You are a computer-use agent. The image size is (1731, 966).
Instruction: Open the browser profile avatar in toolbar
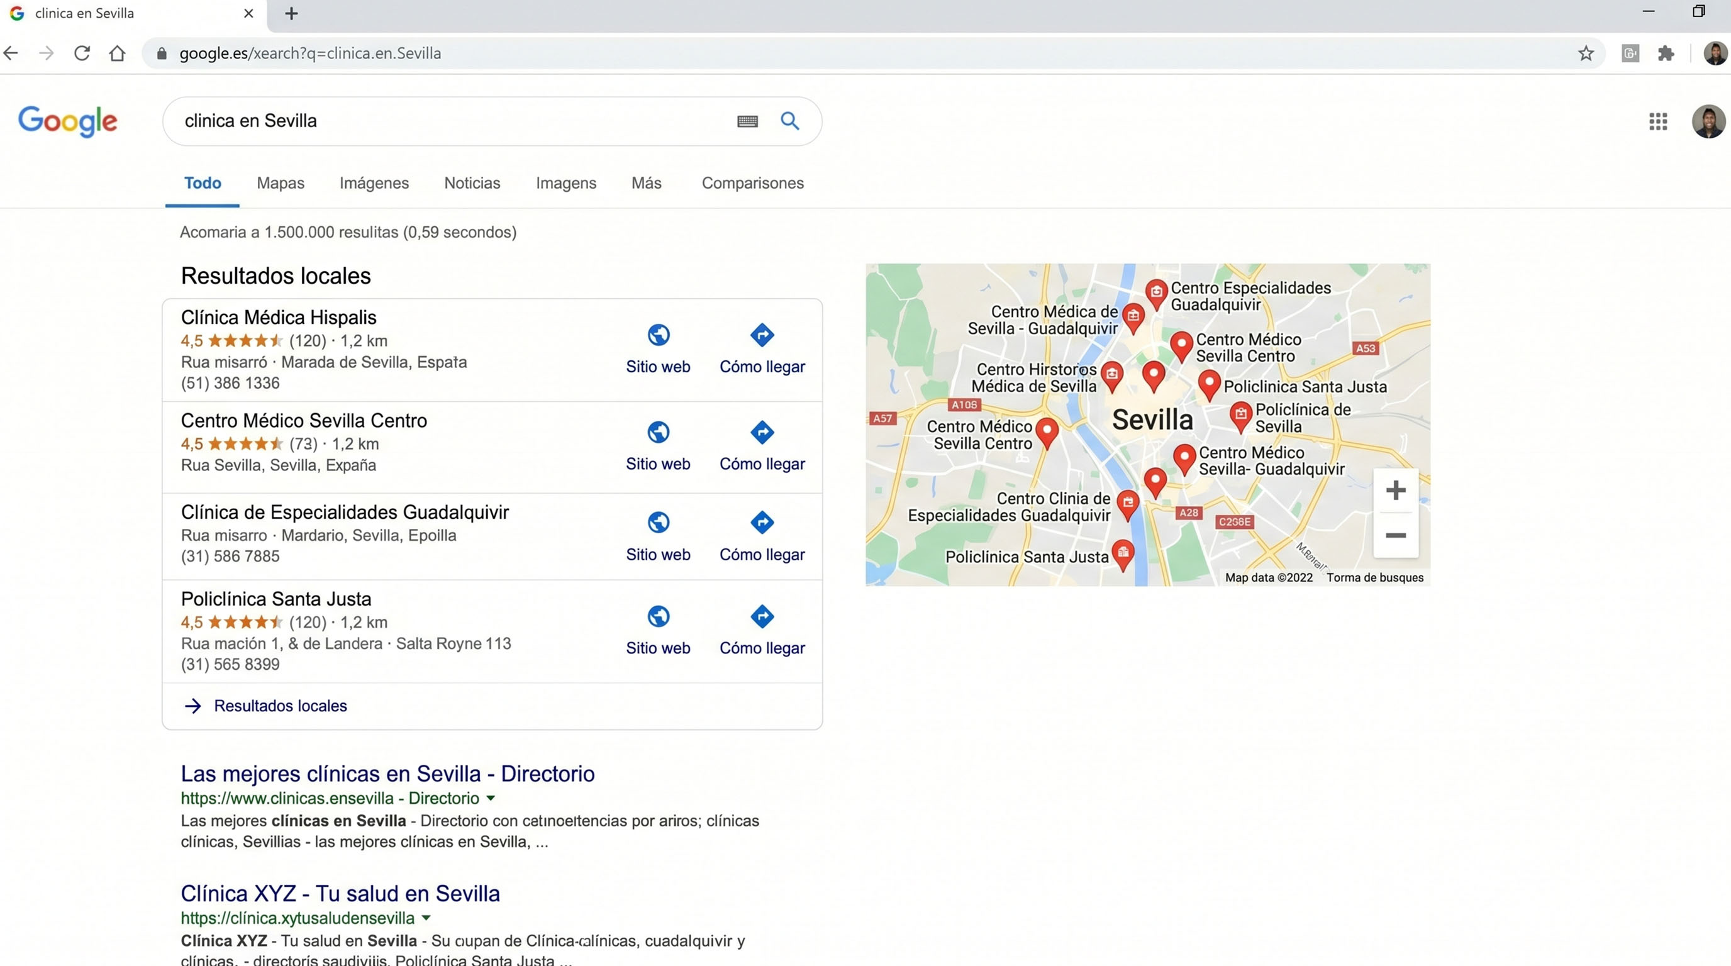click(x=1715, y=53)
